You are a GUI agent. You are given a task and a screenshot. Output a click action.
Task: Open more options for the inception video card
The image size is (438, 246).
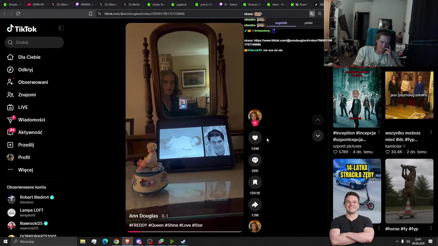(x=379, y=133)
